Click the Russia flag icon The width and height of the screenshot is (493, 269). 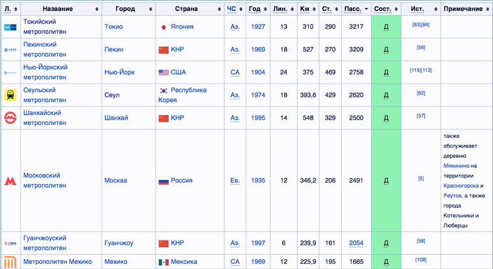click(163, 181)
